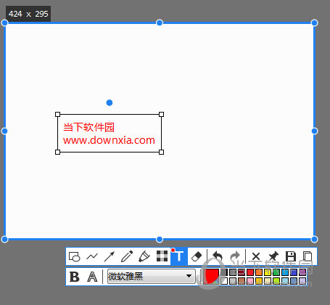Pick the dark red color swatch
The height and width of the screenshot is (305, 330).
tap(242, 272)
